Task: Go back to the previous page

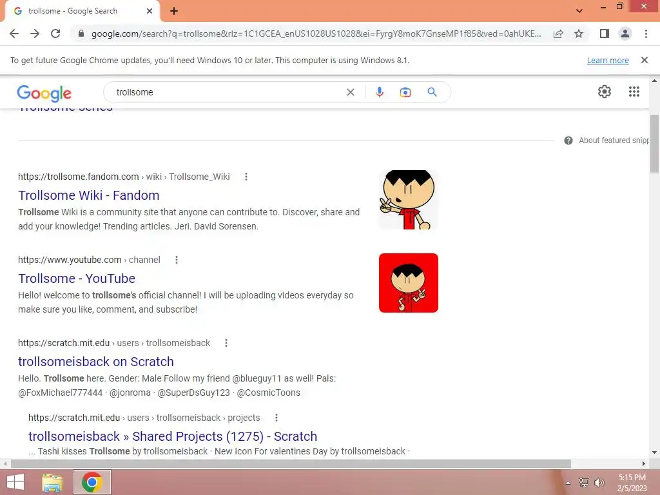Action: pyautogui.click(x=14, y=34)
